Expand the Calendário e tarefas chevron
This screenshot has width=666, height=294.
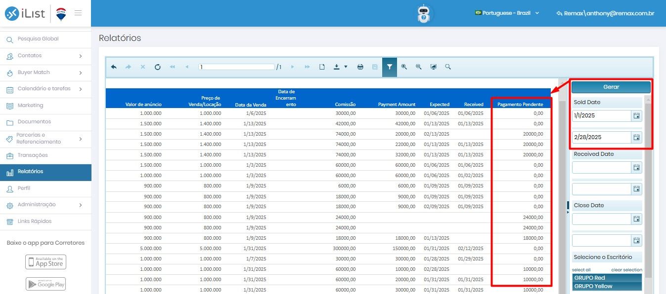[x=81, y=89]
